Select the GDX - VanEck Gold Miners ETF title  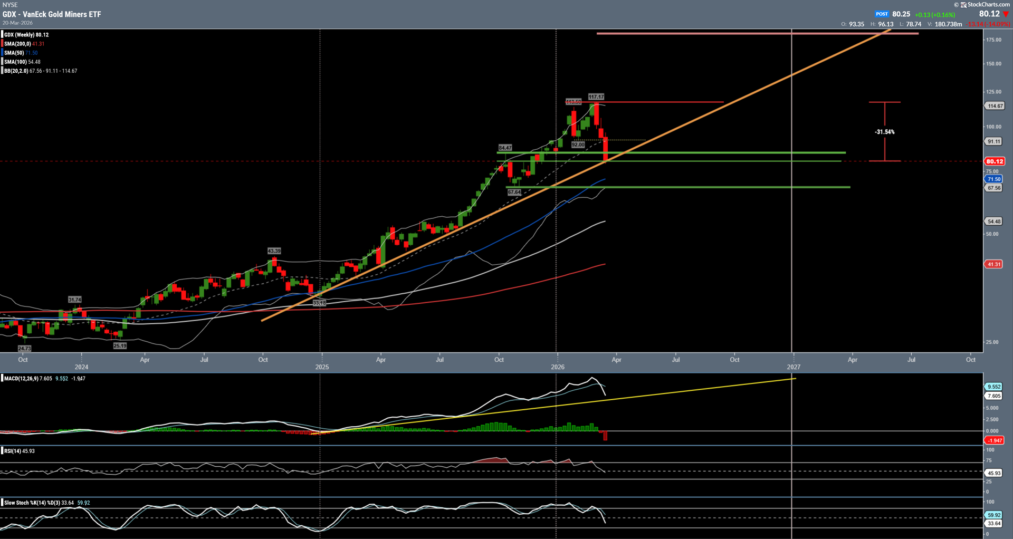(52, 14)
